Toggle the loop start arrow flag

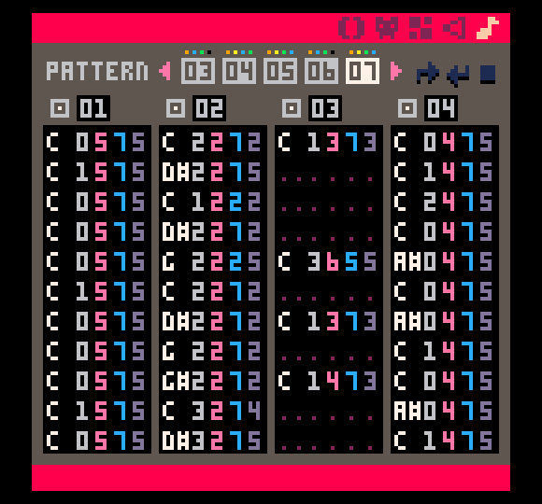coord(428,73)
